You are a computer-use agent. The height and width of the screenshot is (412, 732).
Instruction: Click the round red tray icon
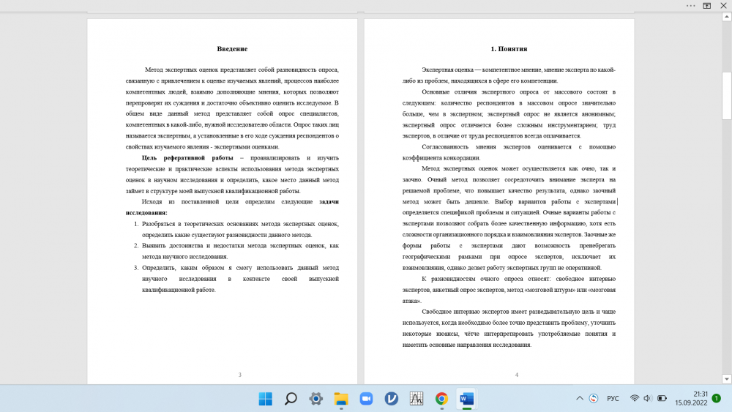coord(594,399)
